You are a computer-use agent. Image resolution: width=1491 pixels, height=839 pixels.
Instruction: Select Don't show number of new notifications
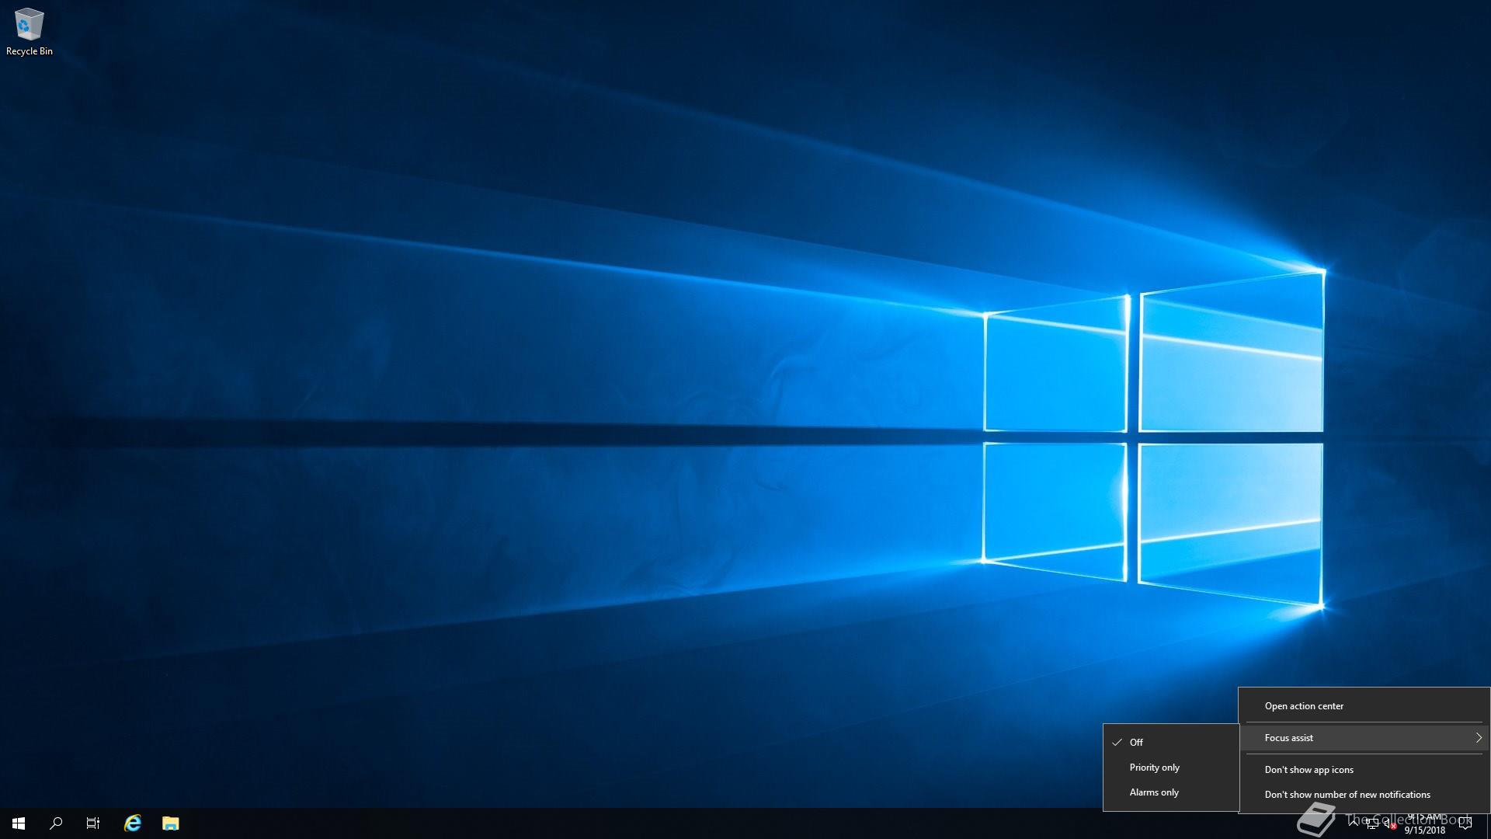point(1364,795)
